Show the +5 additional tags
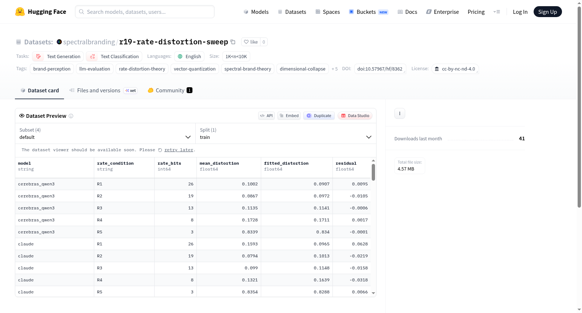The width and height of the screenshot is (582, 313). pos(335,69)
